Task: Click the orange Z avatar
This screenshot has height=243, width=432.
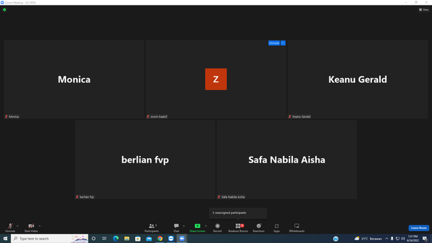Action: (x=216, y=79)
